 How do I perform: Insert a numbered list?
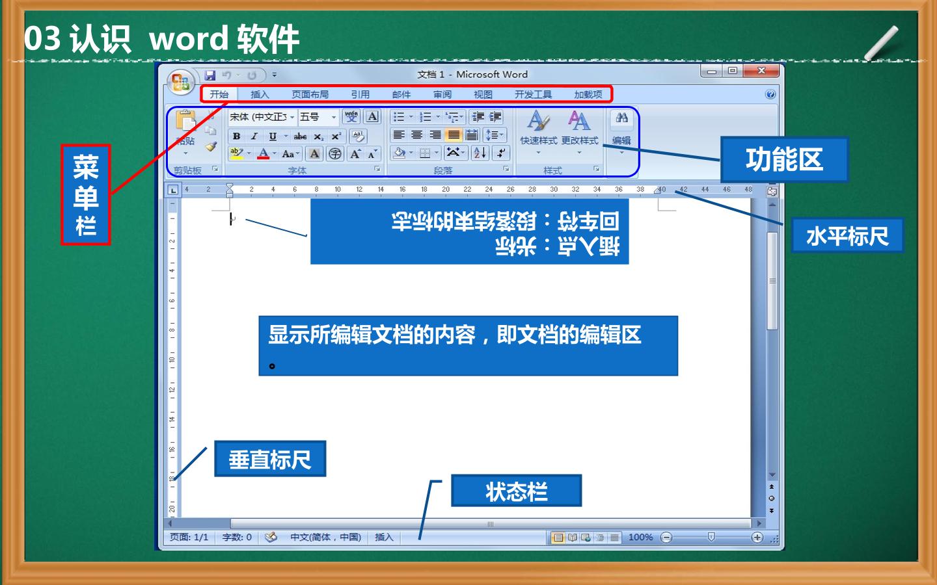coord(426,117)
